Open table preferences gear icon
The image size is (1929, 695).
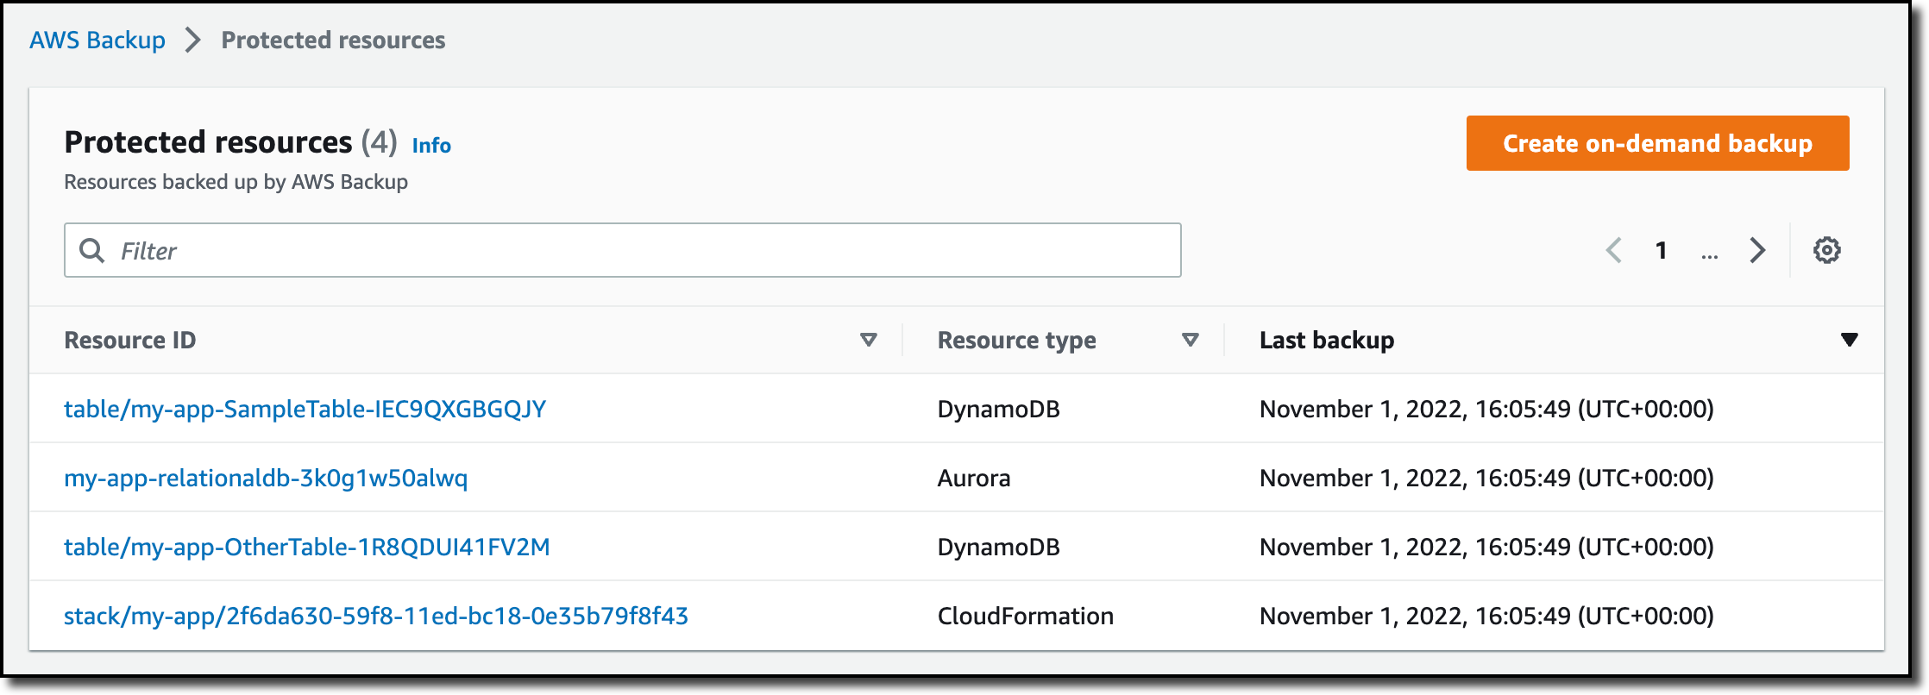pos(1826,250)
